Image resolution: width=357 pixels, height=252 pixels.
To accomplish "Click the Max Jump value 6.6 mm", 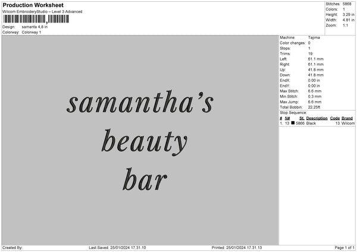I will [315, 102].
